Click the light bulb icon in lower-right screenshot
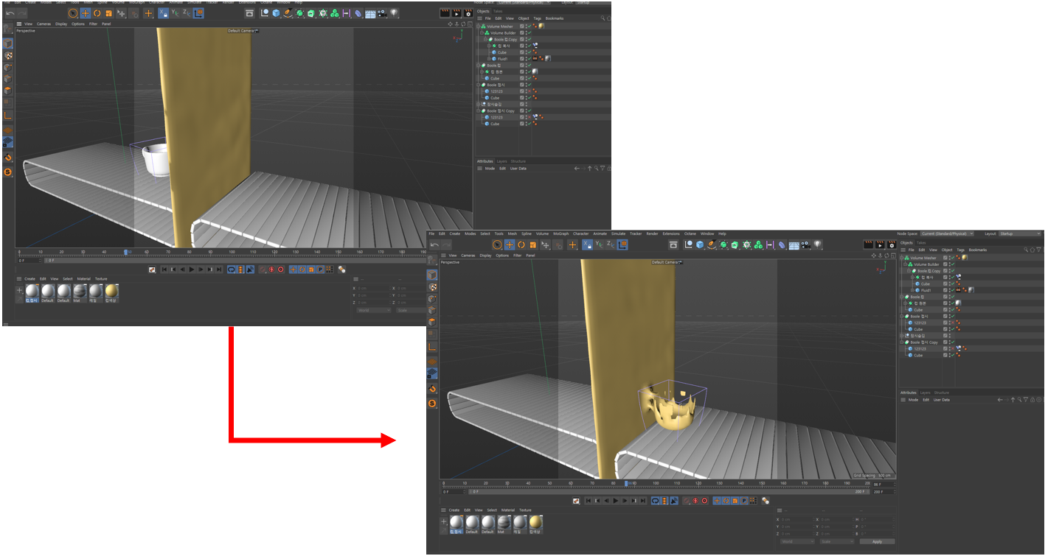Screen dimensions: 1045x556 (x=818, y=244)
